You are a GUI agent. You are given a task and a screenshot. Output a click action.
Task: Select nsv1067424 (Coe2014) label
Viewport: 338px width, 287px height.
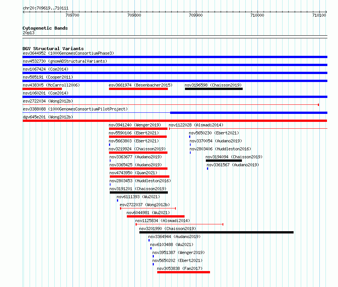[x=46, y=69]
